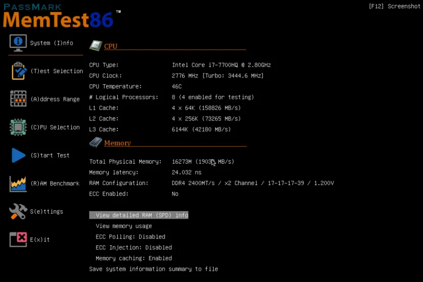The height and width of the screenshot is (282, 423).
Task: Click the DDR4 2400MT/s RAM configuration value
Action: click(253, 184)
